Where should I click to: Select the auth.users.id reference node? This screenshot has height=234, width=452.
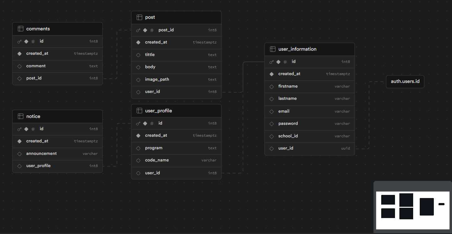tap(405, 82)
